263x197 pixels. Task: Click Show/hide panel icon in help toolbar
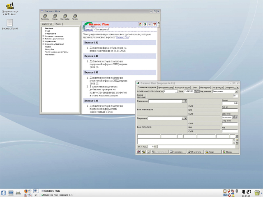click(x=45, y=17)
